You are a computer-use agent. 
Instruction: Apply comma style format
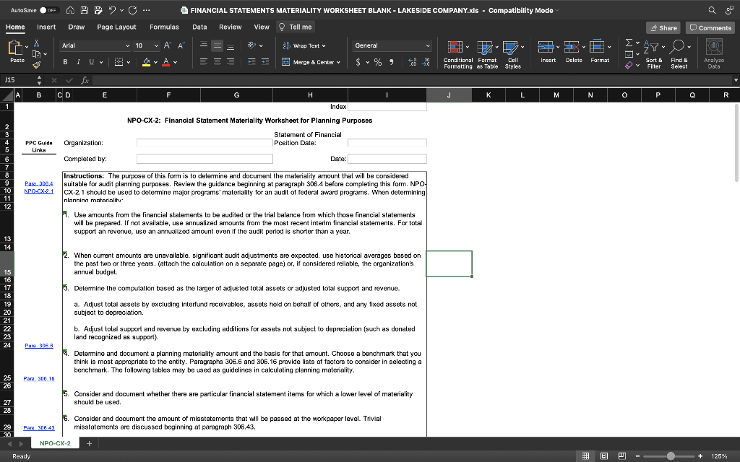pyautogui.click(x=391, y=62)
